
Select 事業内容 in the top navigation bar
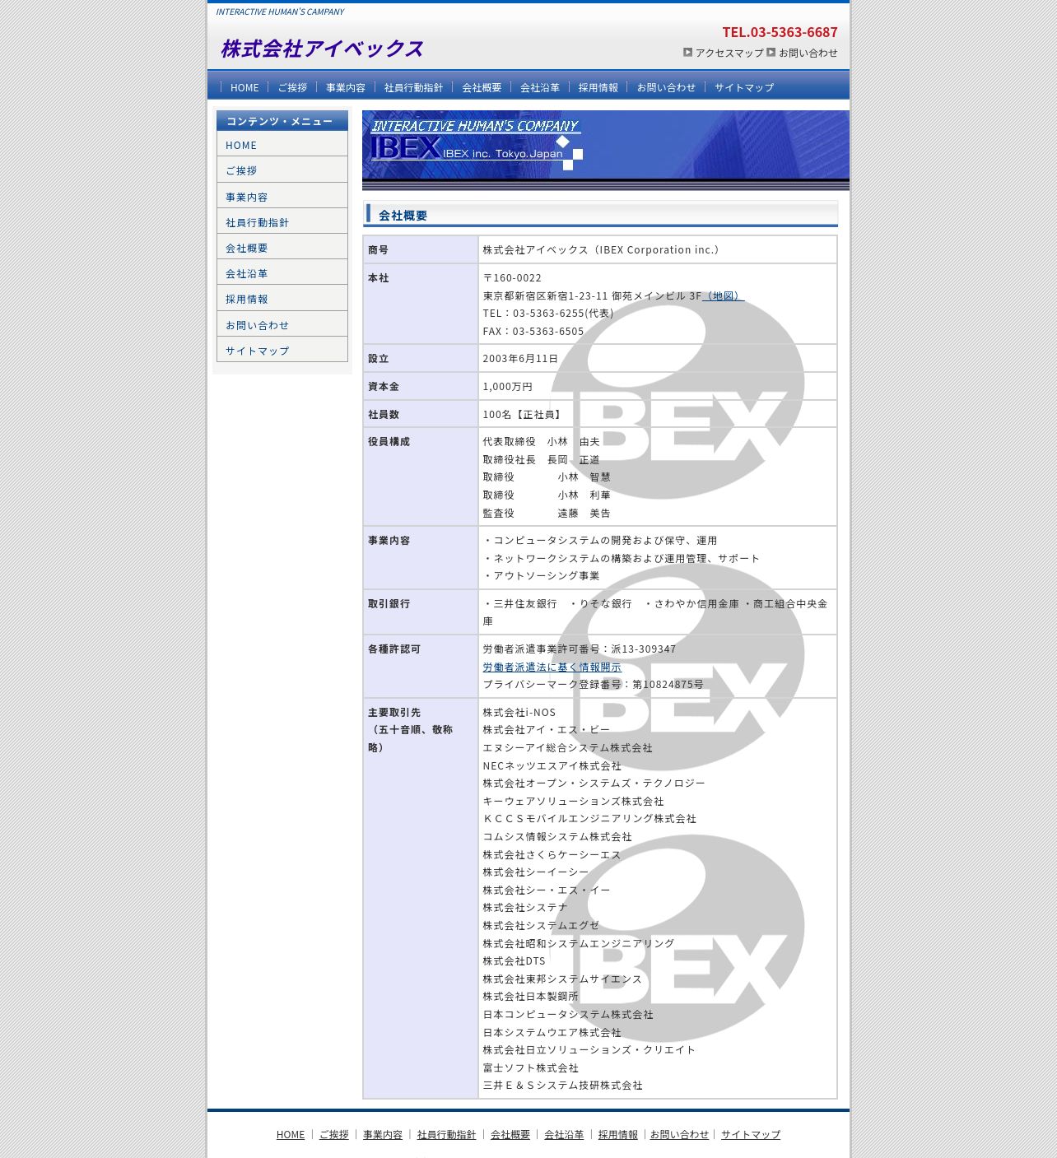(346, 87)
